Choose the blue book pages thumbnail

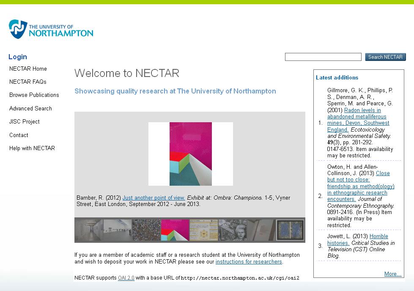coord(290,230)
